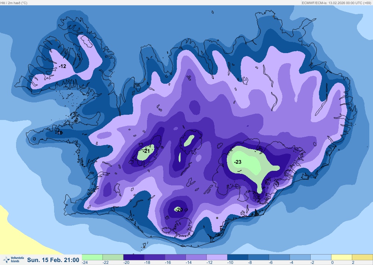Click the -4 legend value

point(292,263)
